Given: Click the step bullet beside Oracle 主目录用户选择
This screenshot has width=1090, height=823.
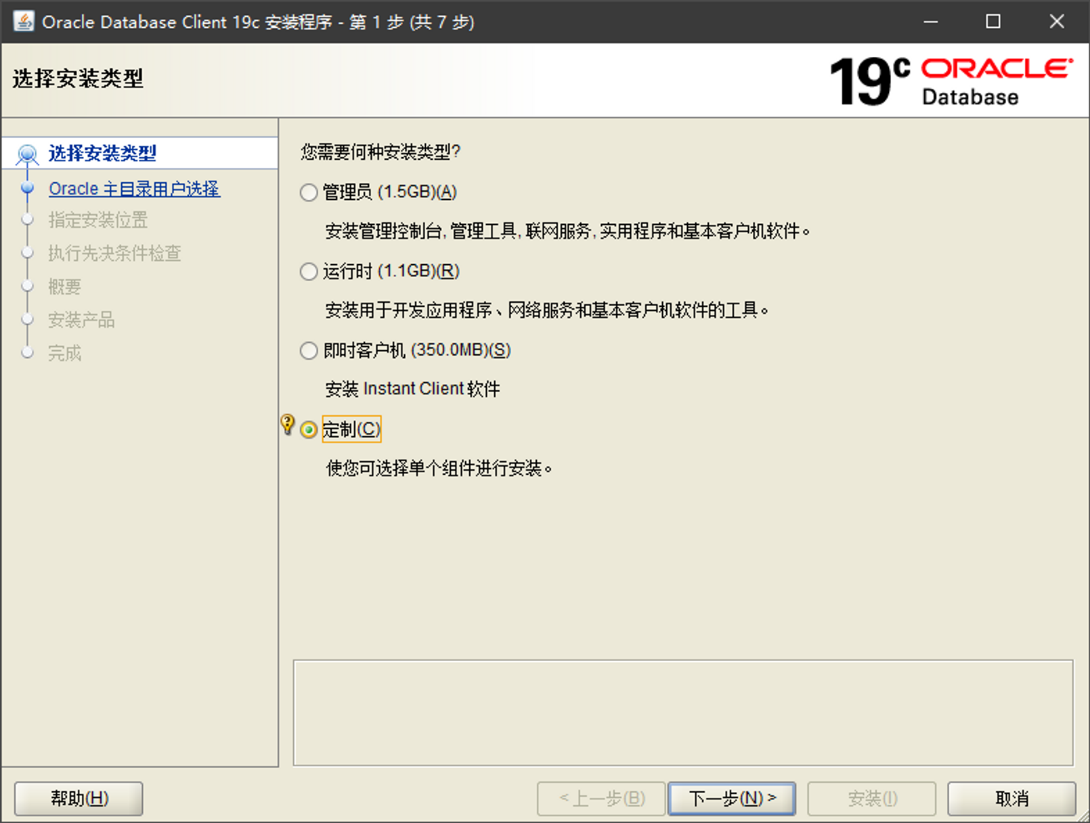Looking at the screenshot, I should 27,188.
